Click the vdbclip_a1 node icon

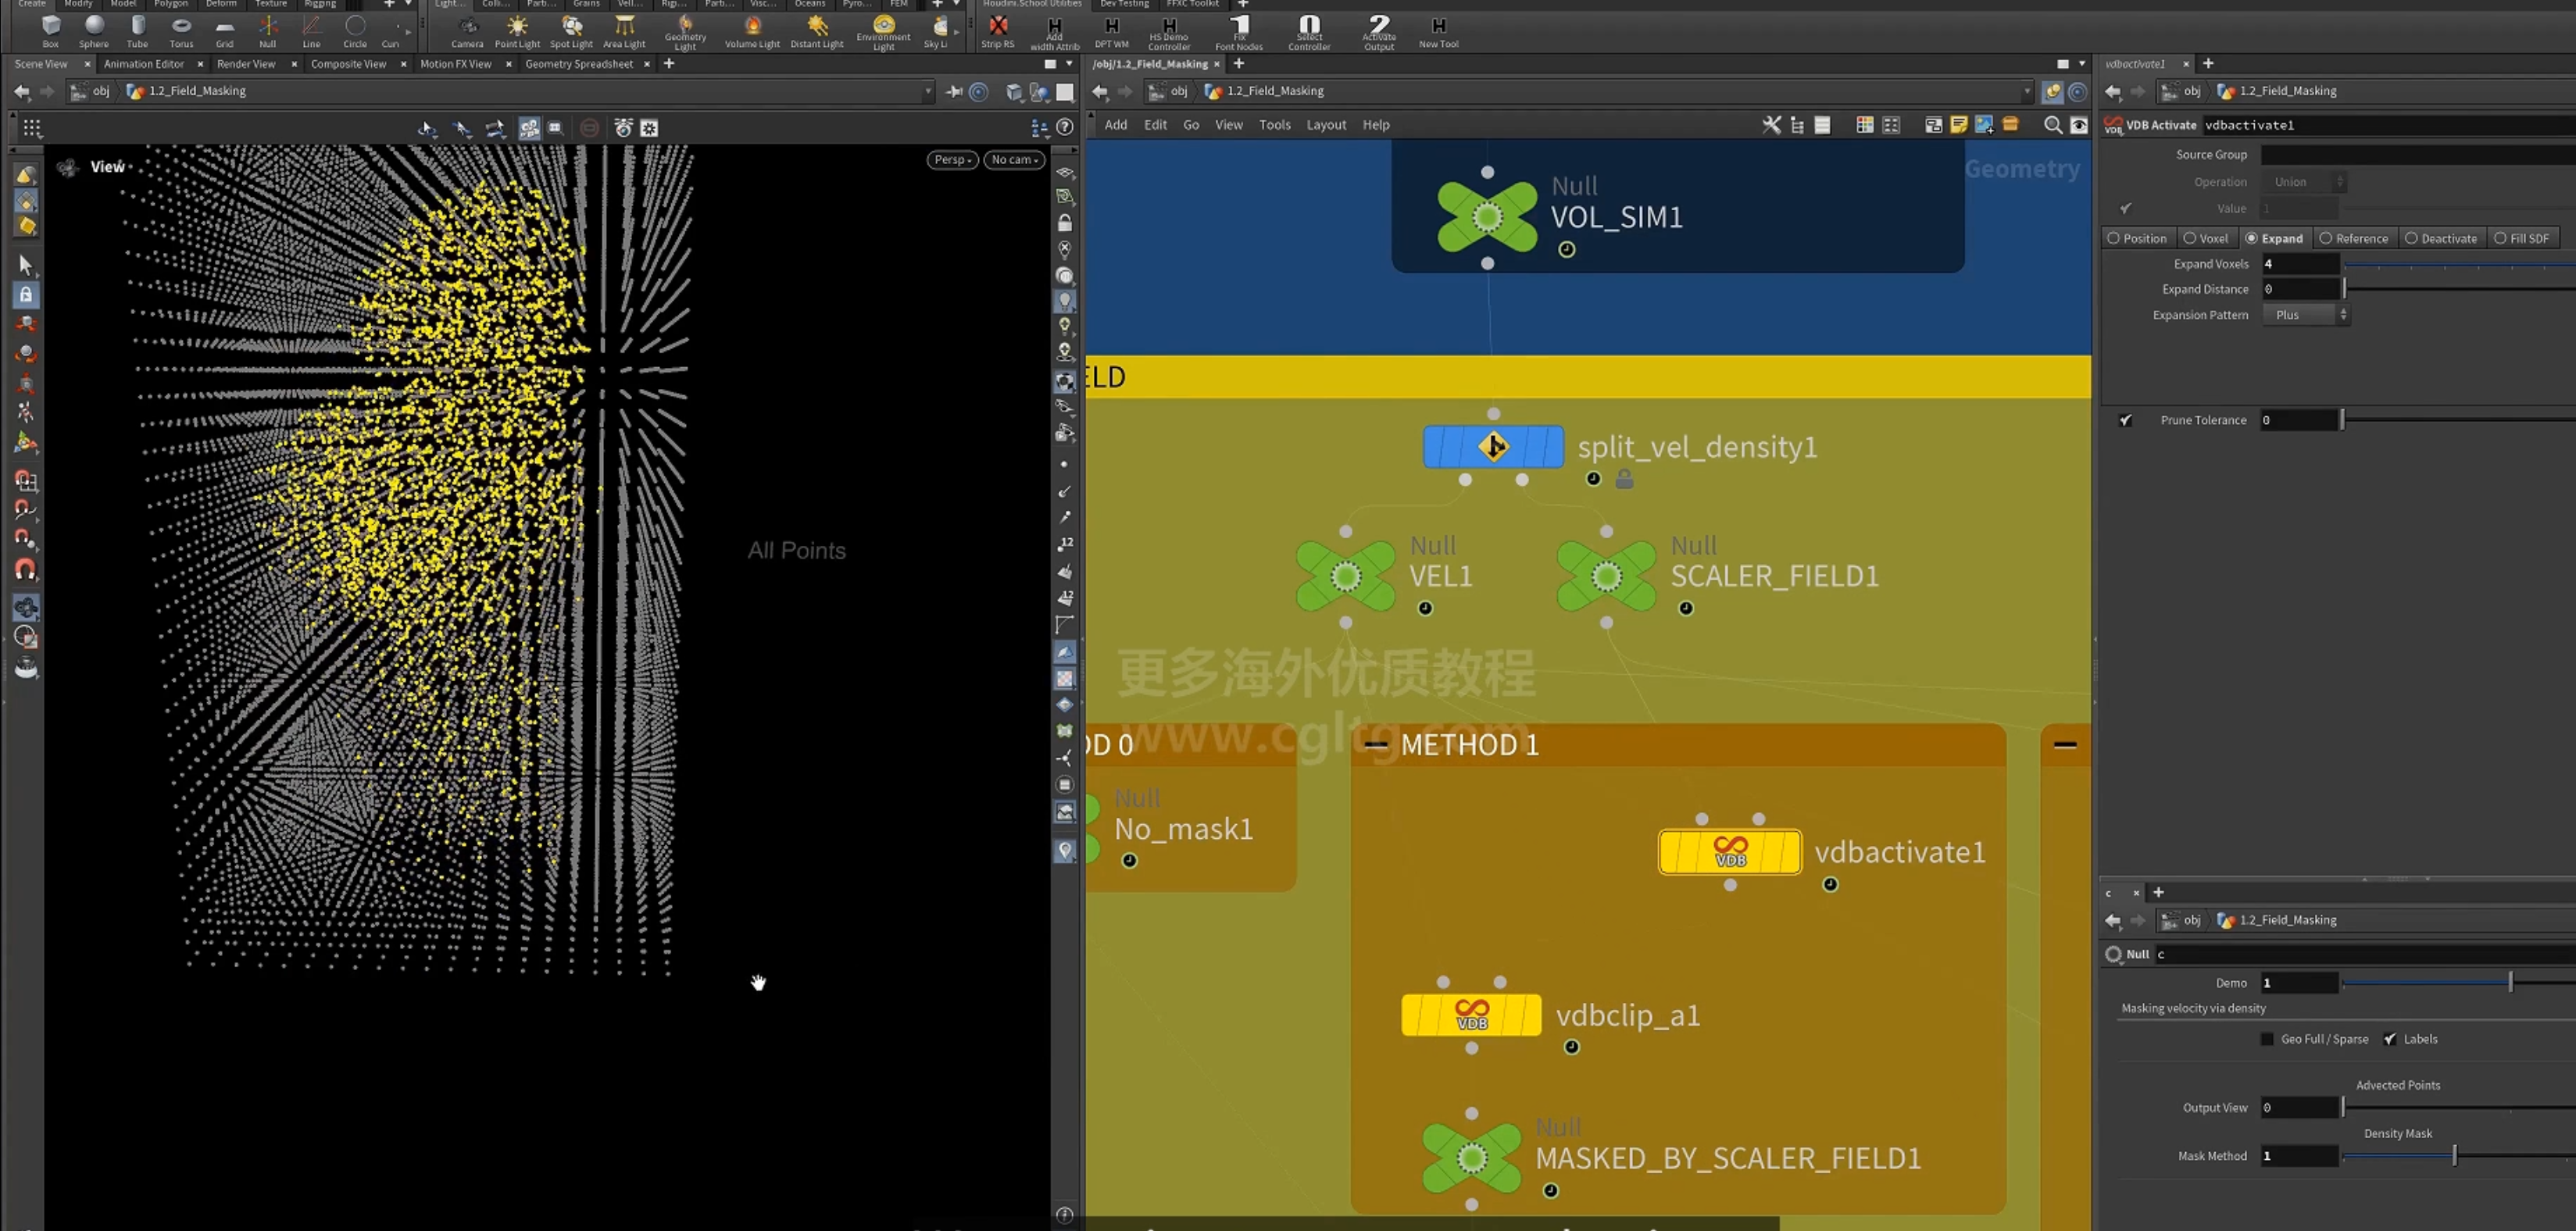pos(1471,1015)
